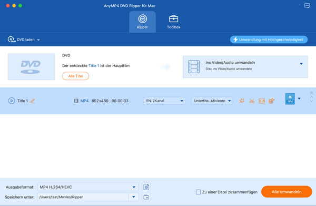Screen dimensions: 316x206
Task: Edit ID3 metadata tag icon
Action: point(262,101)
